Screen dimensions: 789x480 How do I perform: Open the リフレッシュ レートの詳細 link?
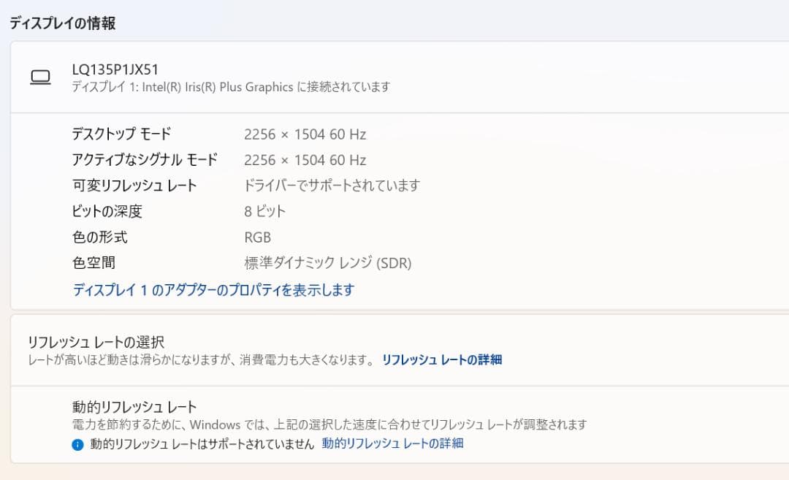tap(441, 359)
